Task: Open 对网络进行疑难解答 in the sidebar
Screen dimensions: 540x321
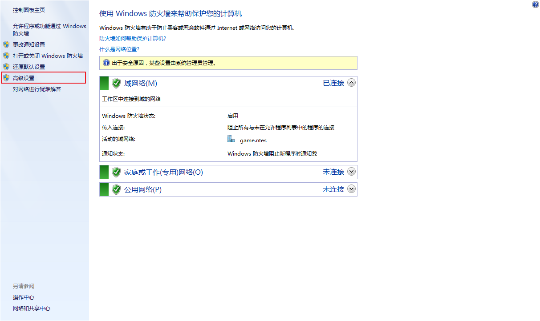Action: pyautogui.click(x=37, y=89)
